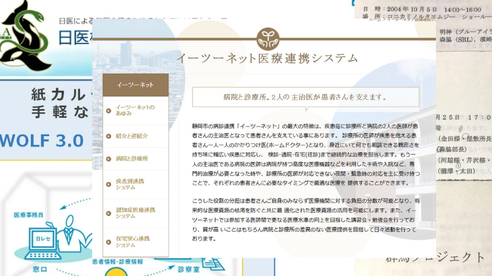Click the brown イーツーネット sidebar header

(135, 85)
